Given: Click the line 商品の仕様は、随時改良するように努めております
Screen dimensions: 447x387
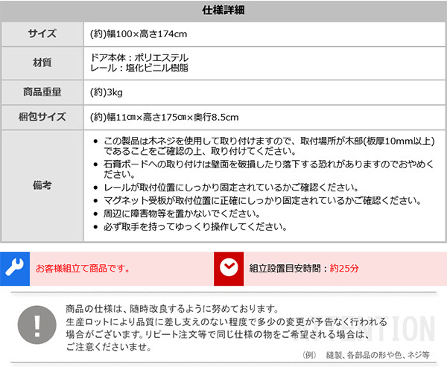Looking at the screenshot, I should 172,309.
